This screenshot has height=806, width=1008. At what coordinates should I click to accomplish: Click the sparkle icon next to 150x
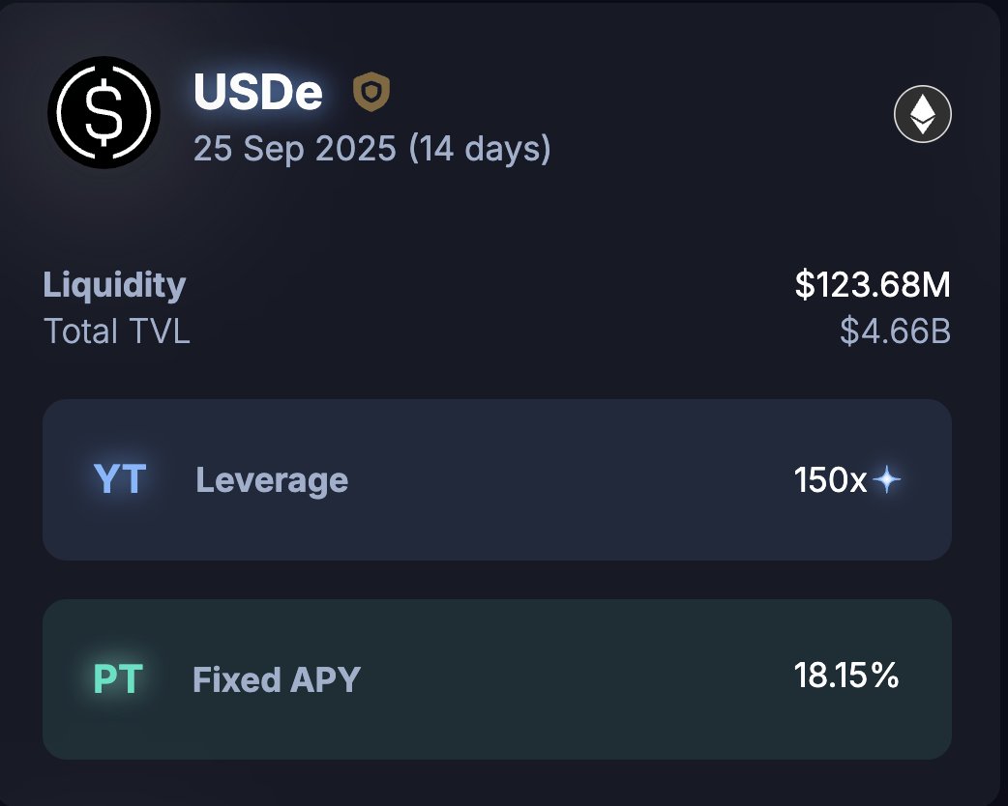(x=887, y=479)
